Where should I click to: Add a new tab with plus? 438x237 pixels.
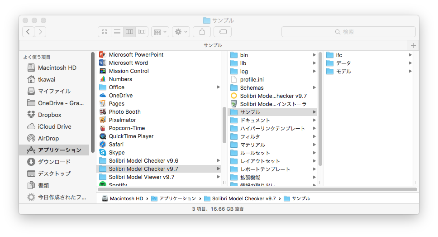pyautogui.click(x=413, y=45)
